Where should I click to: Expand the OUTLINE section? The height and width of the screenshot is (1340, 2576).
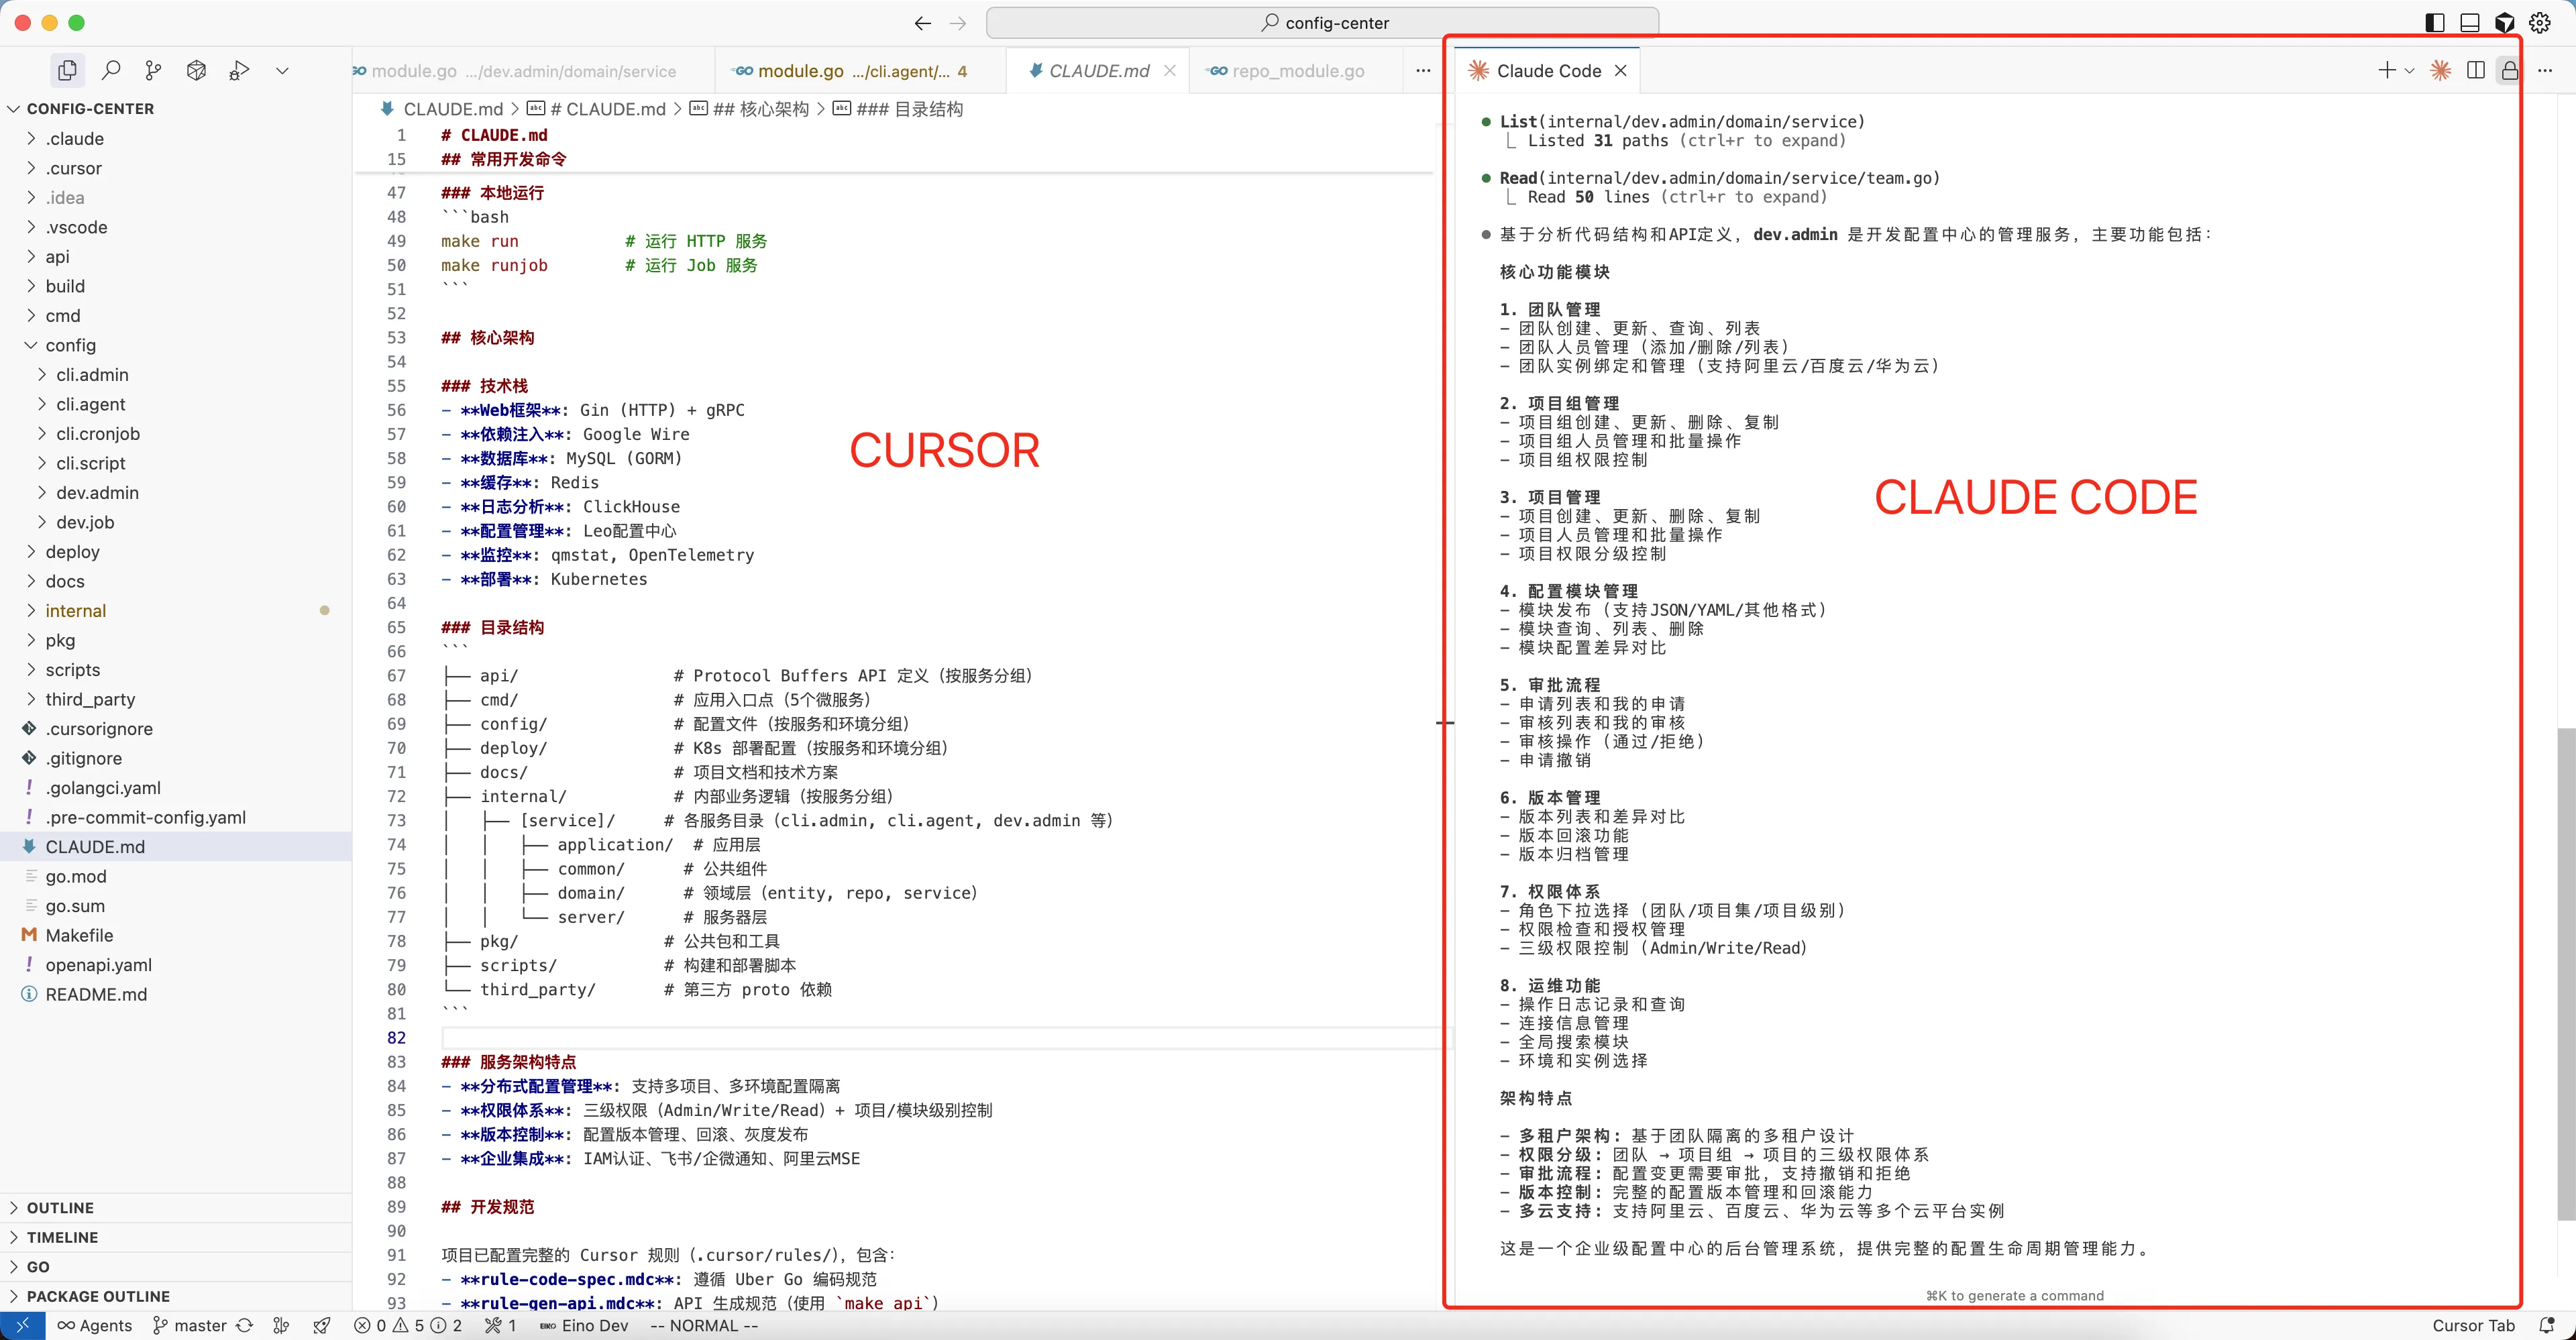(60, 1208)
